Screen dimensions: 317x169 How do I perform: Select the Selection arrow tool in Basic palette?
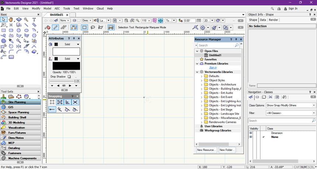pos(3,20)
